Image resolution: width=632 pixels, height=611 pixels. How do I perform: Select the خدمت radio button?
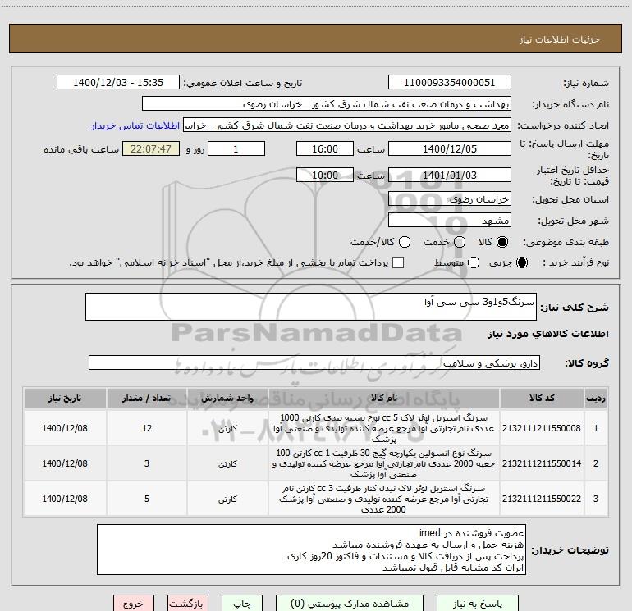[x=460, y=242]
